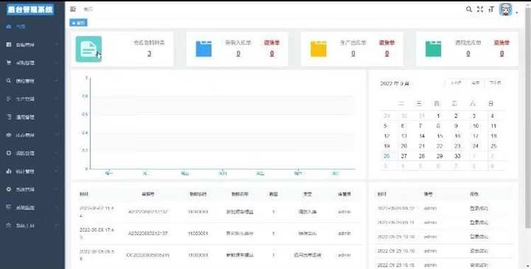
Task: Select day 20 in the calendar
Action: pyautogui.click(x=403, y=146)
